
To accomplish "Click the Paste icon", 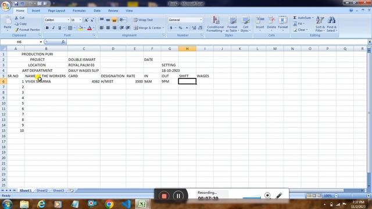I will pyautogui.click(x=8, y=21).
